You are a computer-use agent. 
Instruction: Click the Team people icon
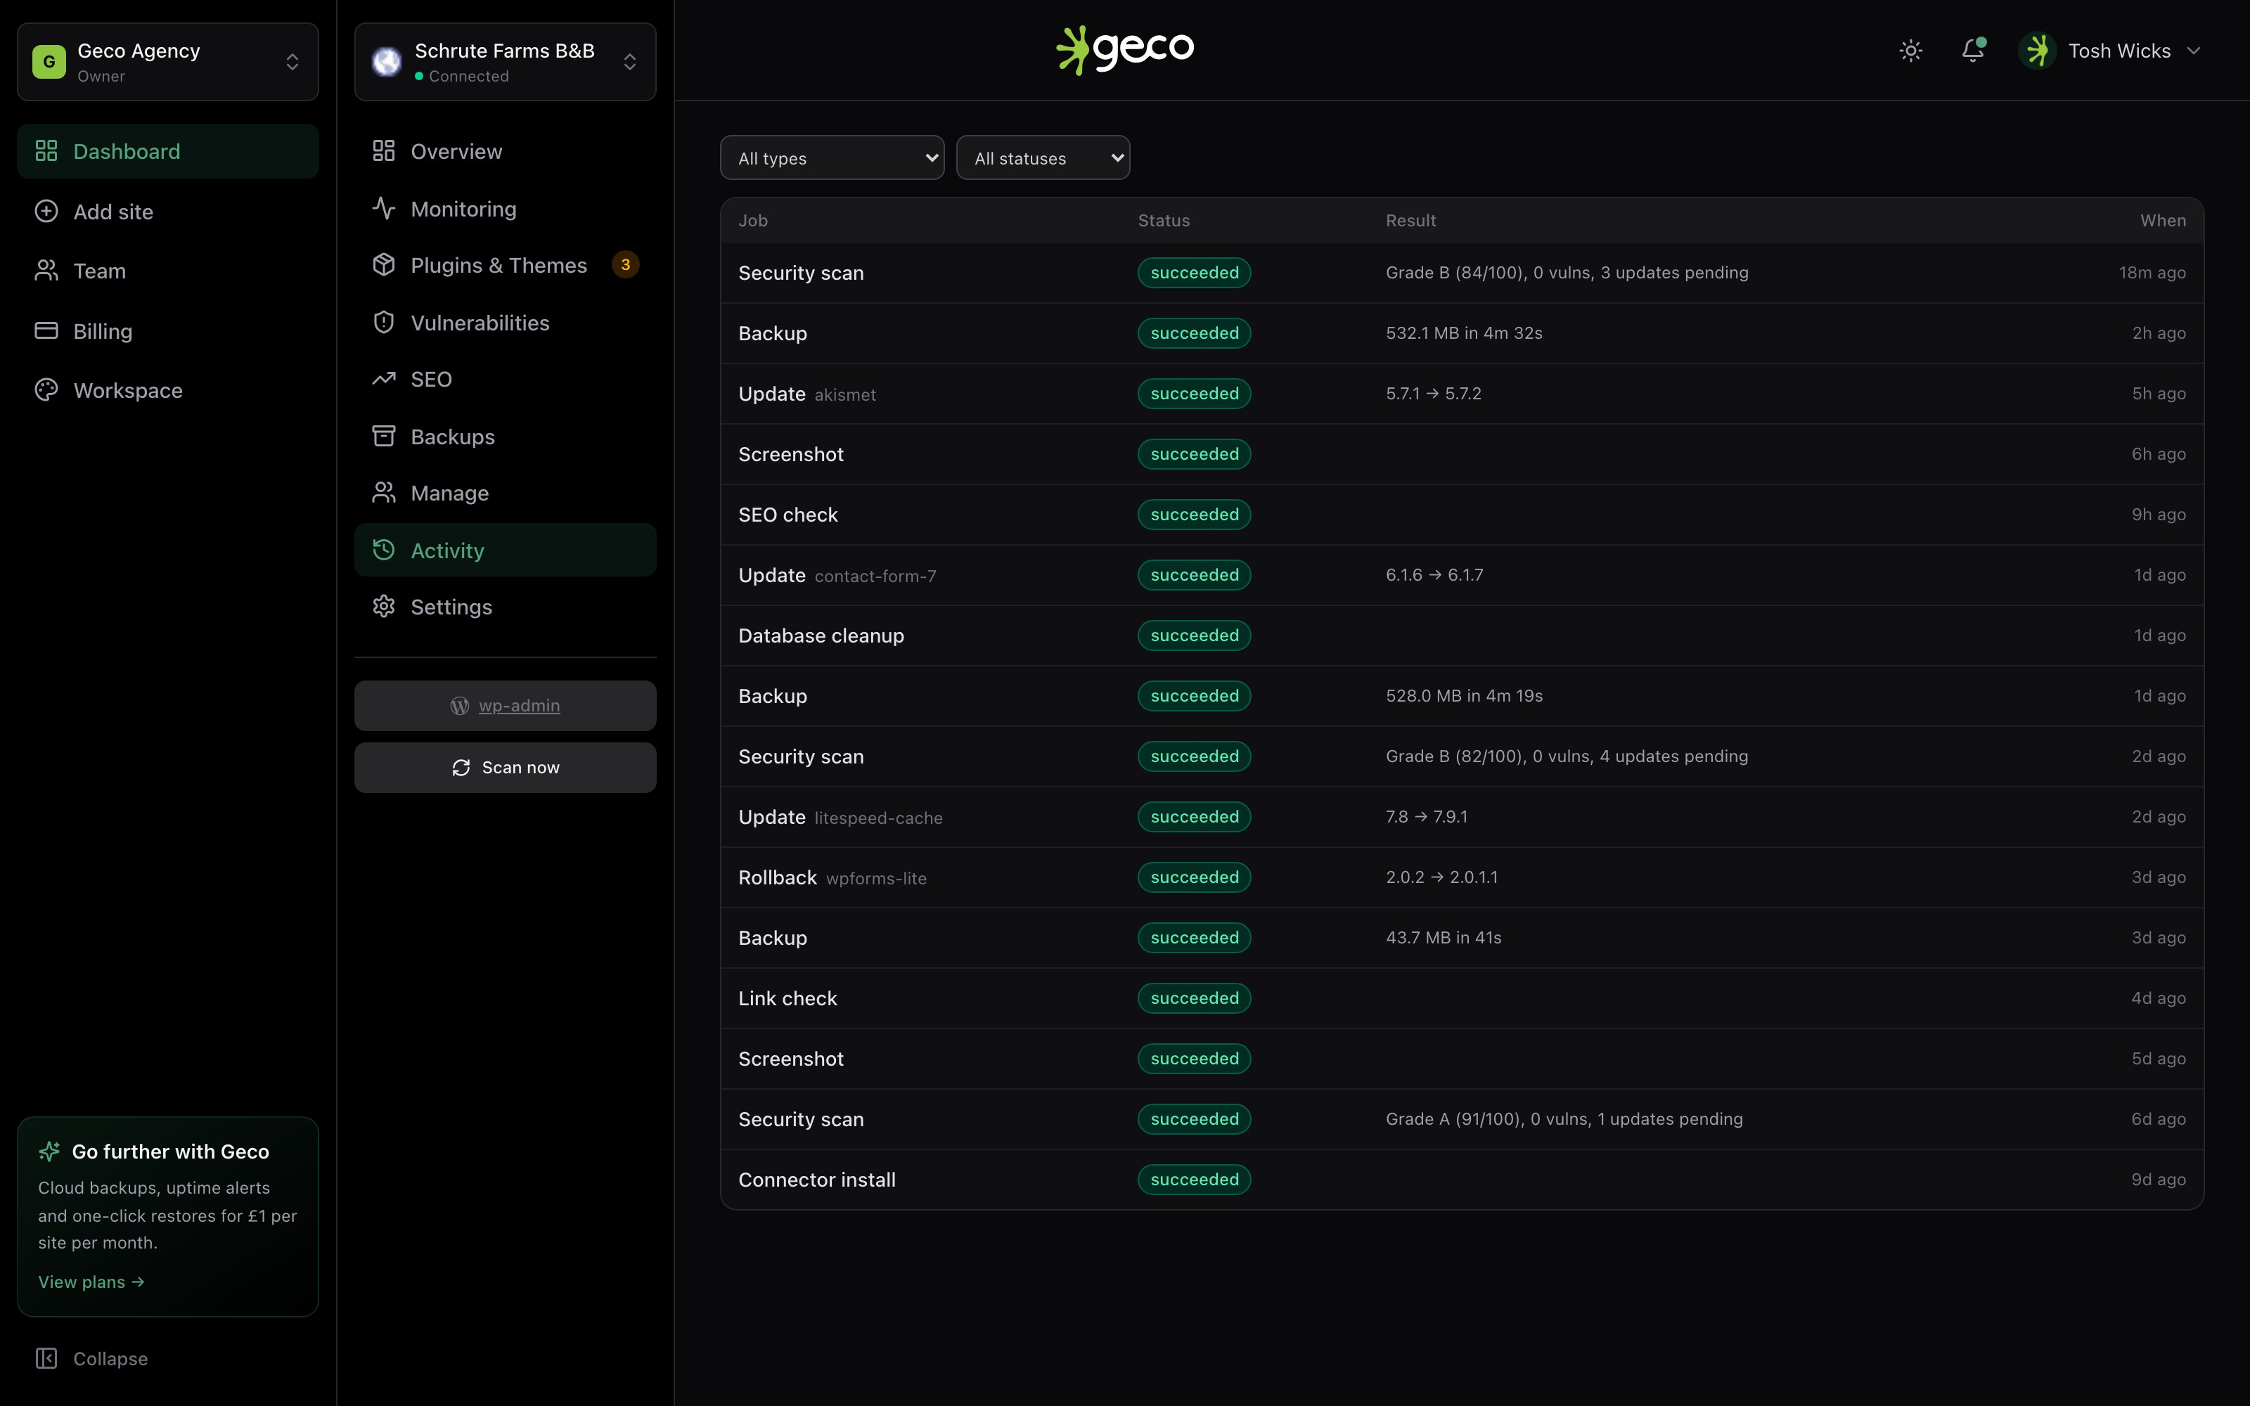tap(46, 271)
